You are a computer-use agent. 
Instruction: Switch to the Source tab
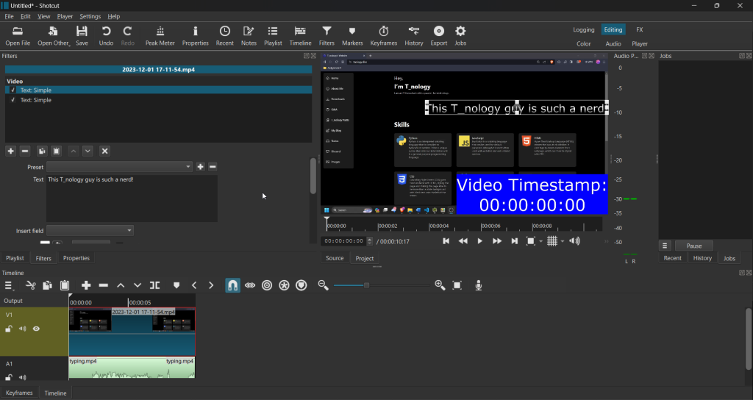click(x=335, y=258)
